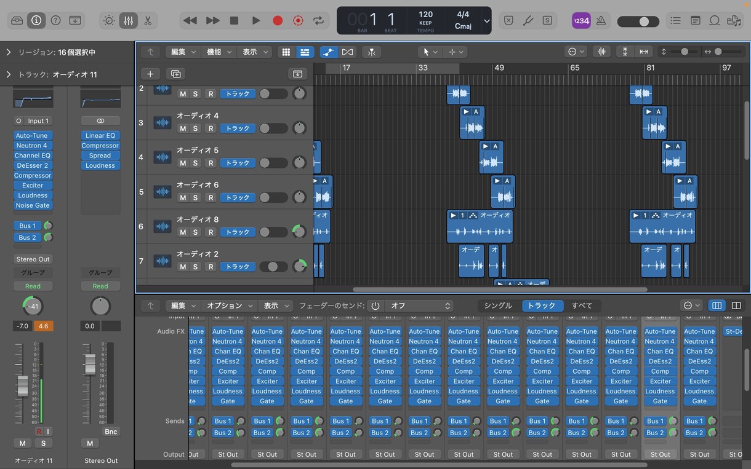Screen dimensions: 751x469
Task: Select the シングル mixer tab
Action: click(498, 305)
